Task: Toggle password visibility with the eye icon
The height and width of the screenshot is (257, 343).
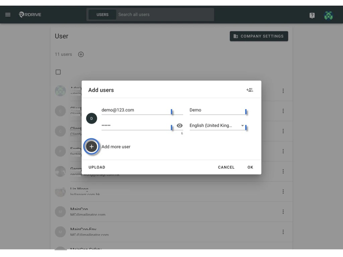Action: point(180,125)
